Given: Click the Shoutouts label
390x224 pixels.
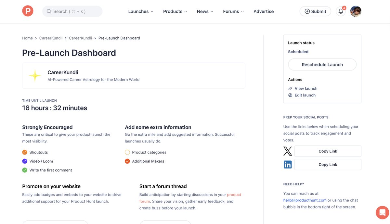Looking at the screenshot, I should tap(39, 152).
